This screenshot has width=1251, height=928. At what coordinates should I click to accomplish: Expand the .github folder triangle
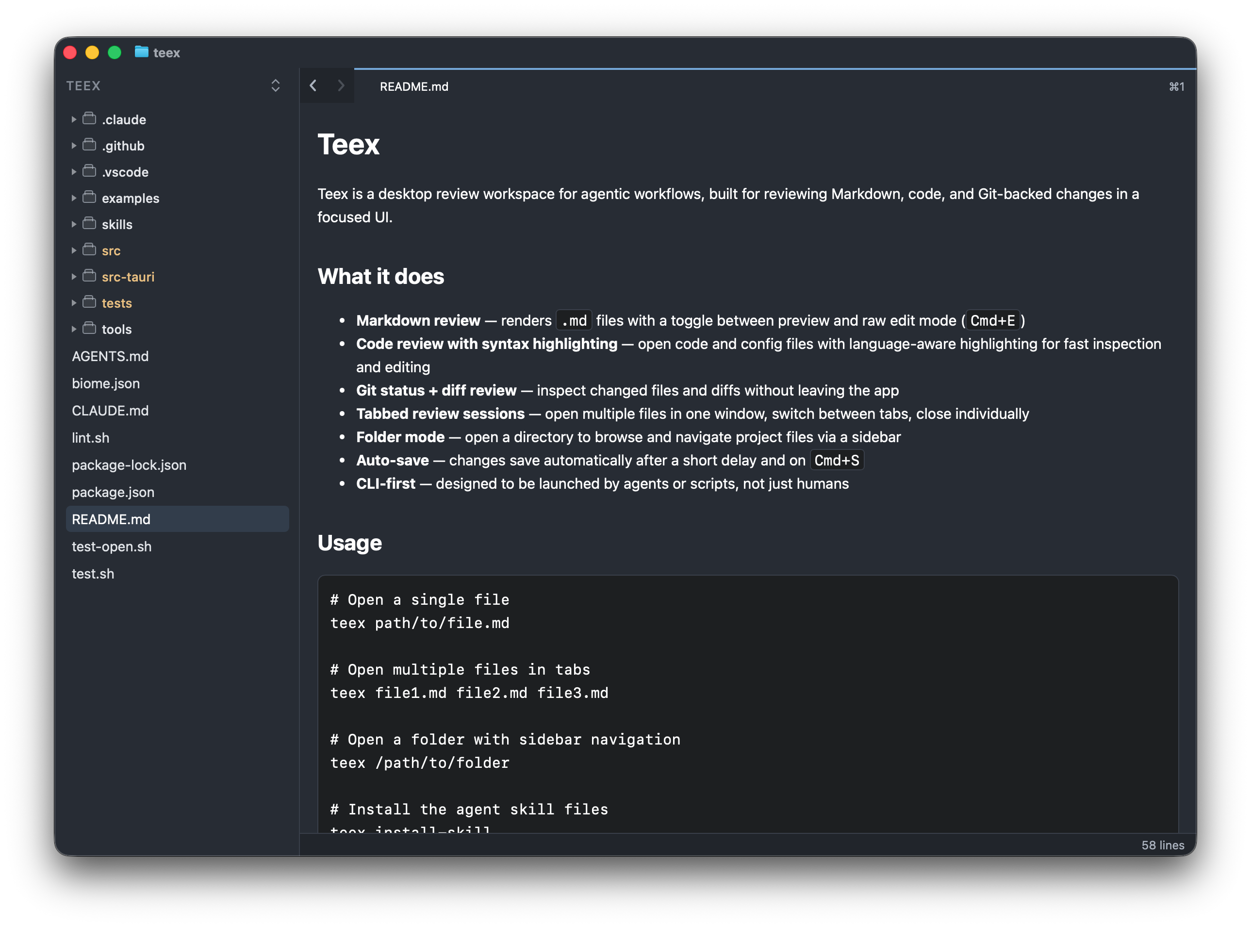click(x=74, y=146)
